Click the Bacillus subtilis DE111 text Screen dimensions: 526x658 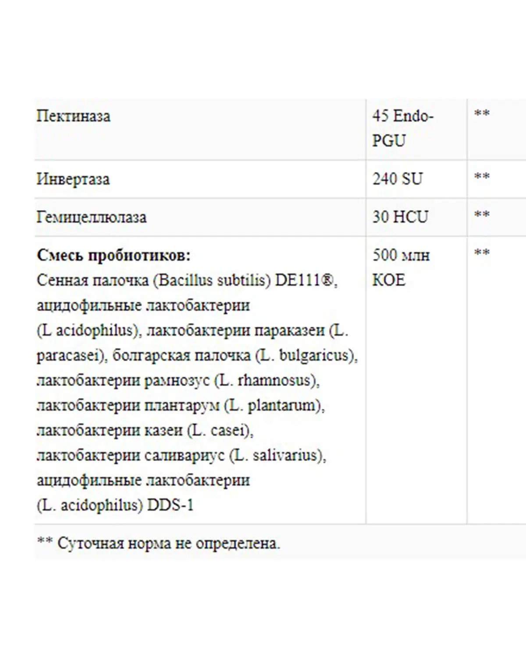(x=245, y=280)
